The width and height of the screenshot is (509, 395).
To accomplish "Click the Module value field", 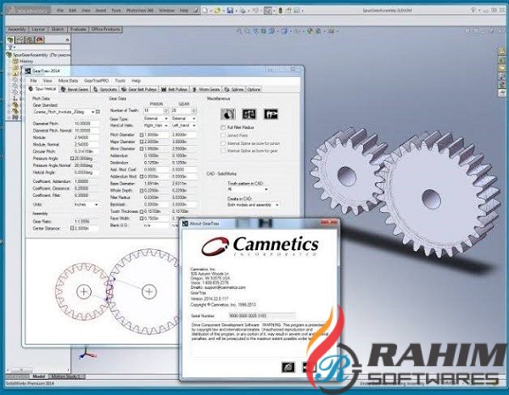I will tap(86, 137).
